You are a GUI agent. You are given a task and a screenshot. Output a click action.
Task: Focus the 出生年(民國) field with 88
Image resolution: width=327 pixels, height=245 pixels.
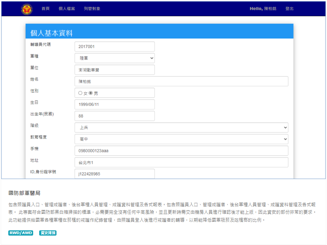(x=115, y=116)
